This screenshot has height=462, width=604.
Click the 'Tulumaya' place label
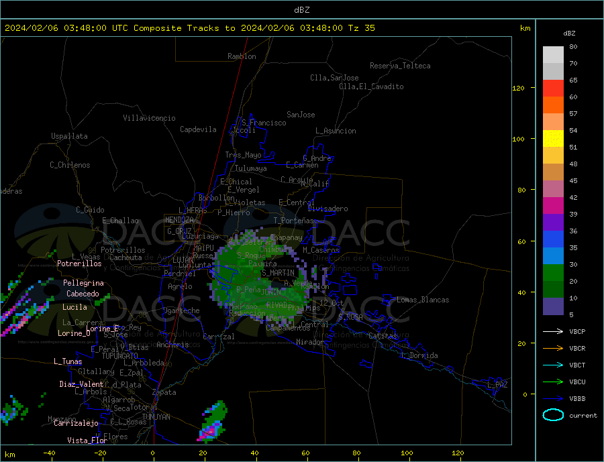tap(251, 168)
